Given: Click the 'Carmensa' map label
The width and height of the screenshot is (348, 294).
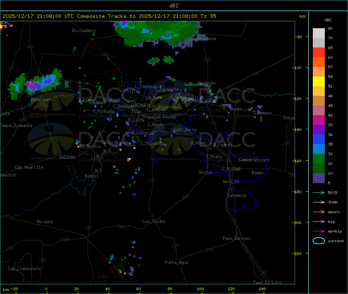Looking at the screenshot, I should 237,196.
